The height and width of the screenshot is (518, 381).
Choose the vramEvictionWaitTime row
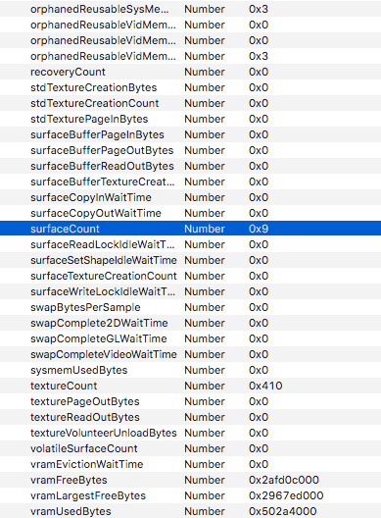[x=190, y=464]
